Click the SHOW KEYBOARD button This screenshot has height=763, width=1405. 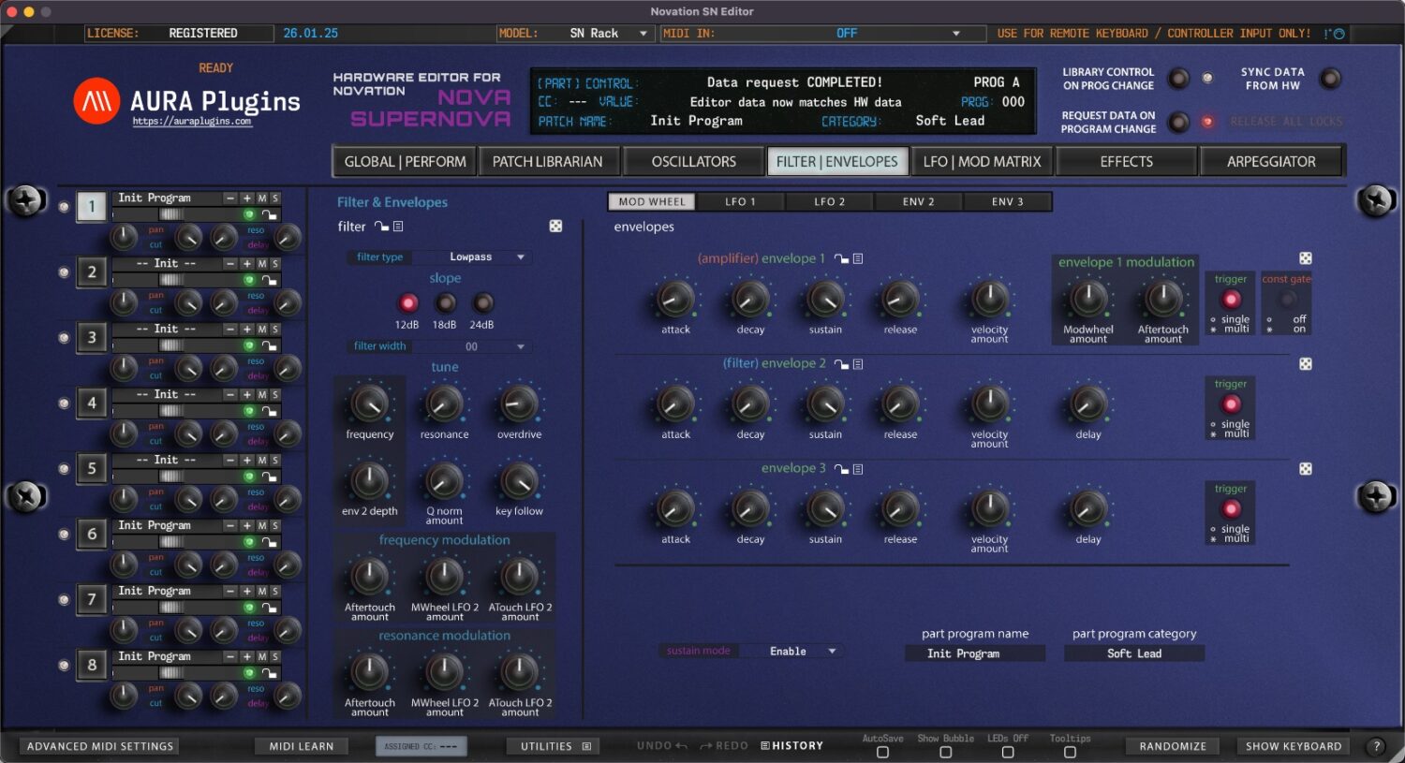[1294, 745]
